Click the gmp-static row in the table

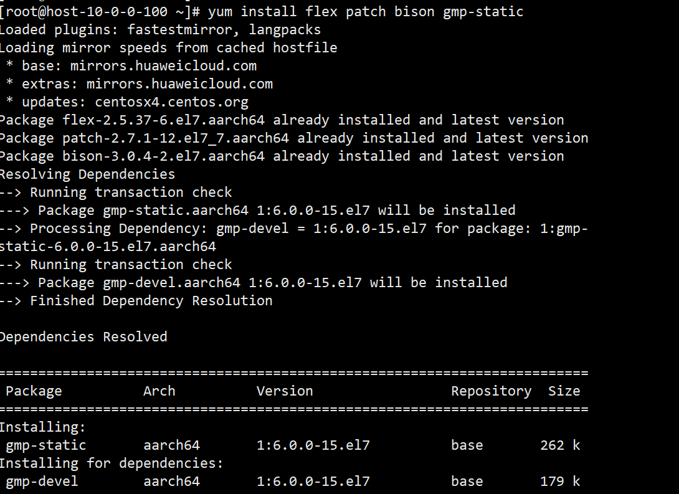293,445
